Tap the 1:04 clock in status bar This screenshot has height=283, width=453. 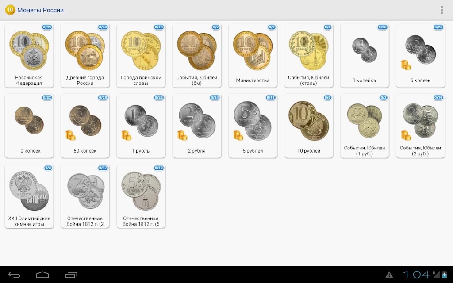pos(416,274)
